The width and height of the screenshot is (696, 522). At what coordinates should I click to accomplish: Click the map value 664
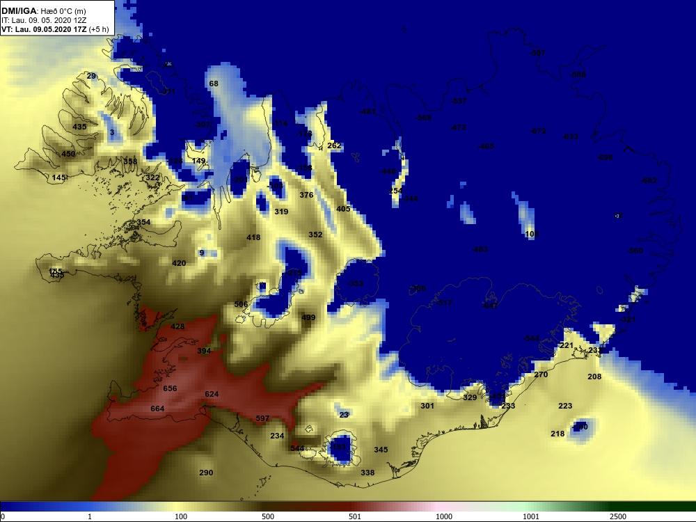coord(157,409)
